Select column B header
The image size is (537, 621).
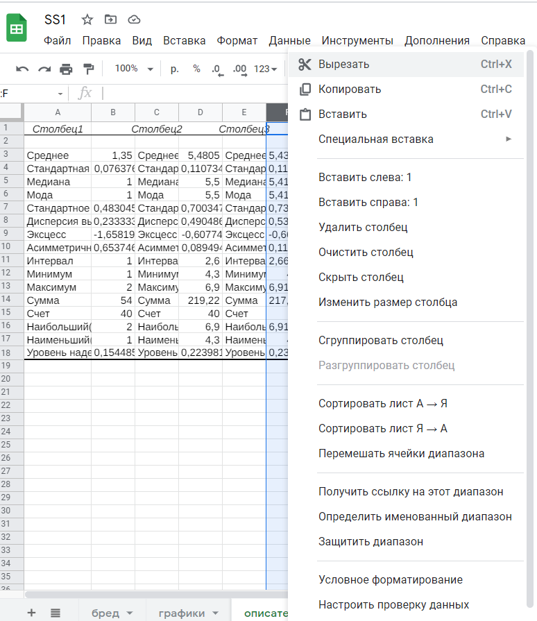113,112
